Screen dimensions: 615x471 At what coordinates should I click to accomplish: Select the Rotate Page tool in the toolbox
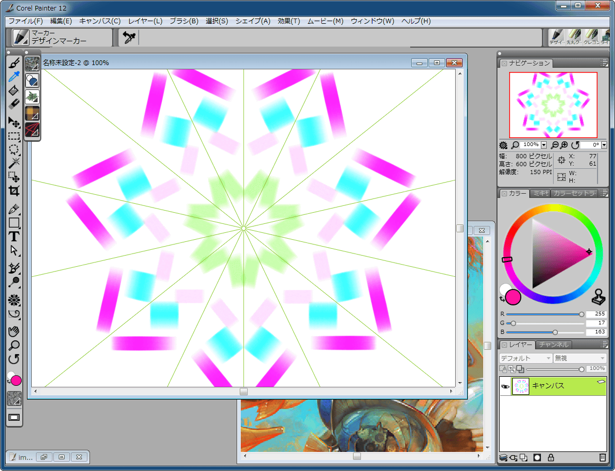click(14, 359)
